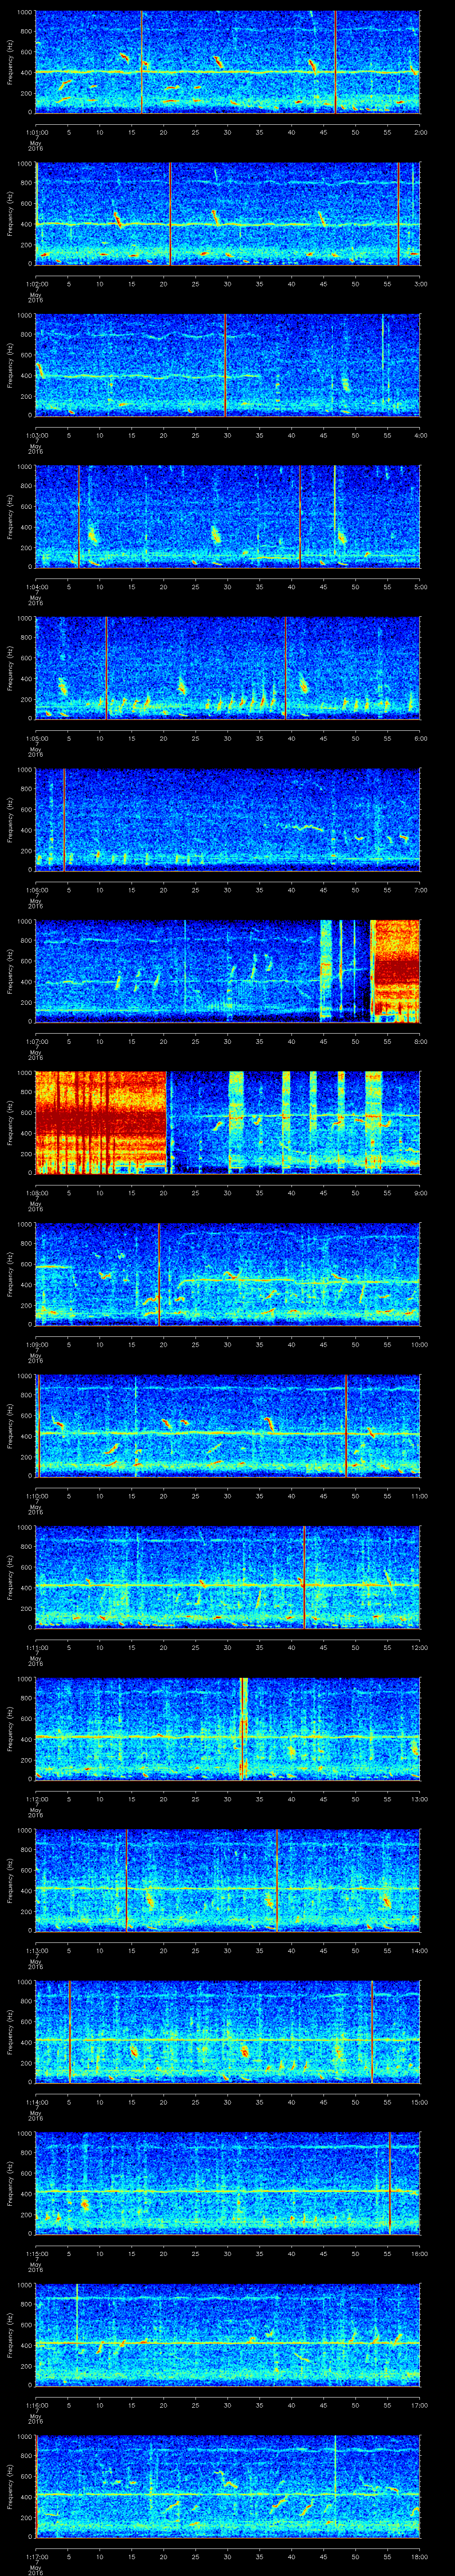Open the spectrogram panel starting at 1:08:00
Viewport: 455px width, 2576px height.
coord(228,1122)
